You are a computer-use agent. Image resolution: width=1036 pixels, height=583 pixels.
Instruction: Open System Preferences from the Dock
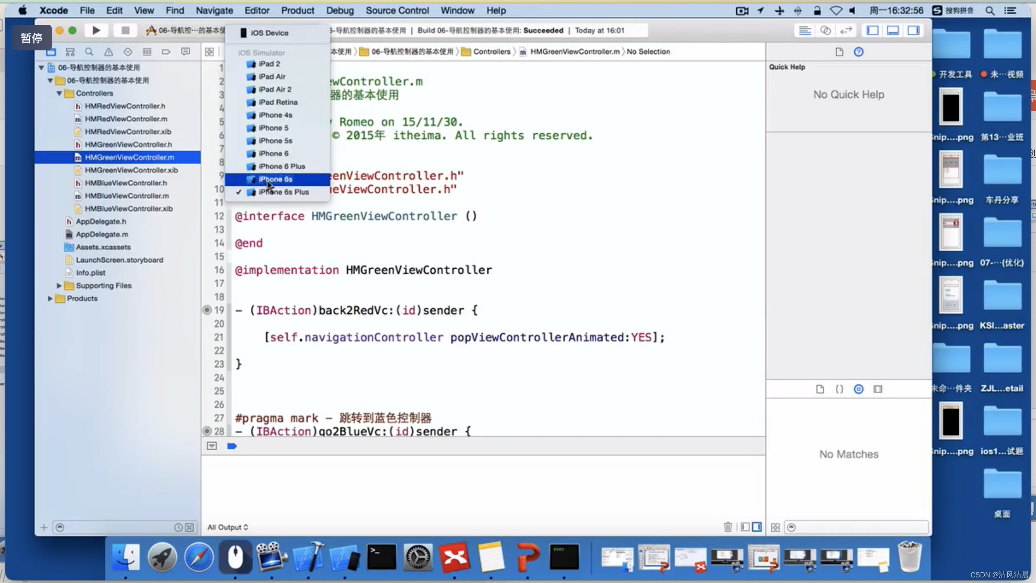click(418, 557)
